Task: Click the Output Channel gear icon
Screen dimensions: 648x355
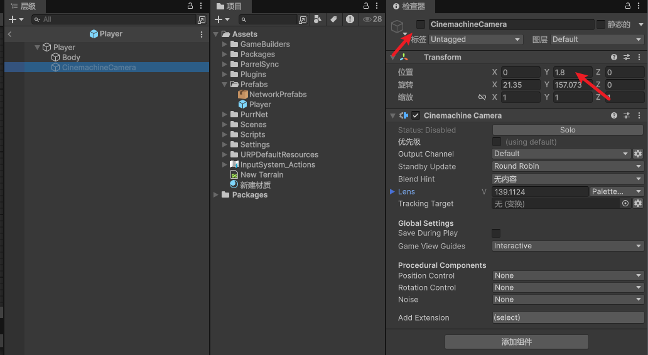Action: (638, 154)
